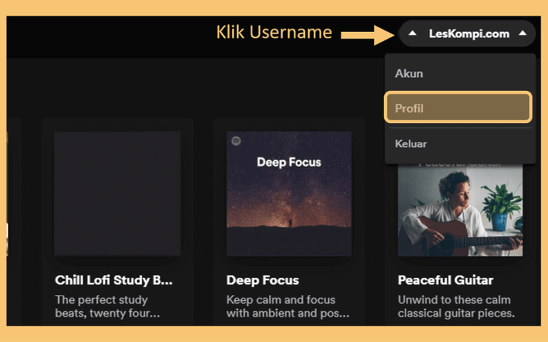548x342 pixels.
Task: Click 'Keep calm and focus' description text
Action: (288, 306)
